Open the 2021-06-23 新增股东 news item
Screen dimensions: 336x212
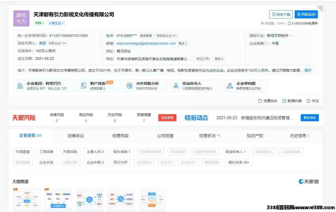[255, 118]
